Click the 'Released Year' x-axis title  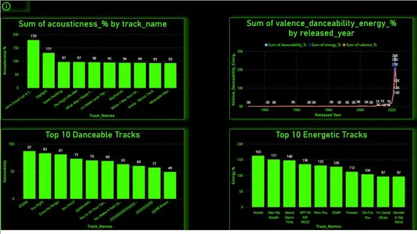(328, 115)
